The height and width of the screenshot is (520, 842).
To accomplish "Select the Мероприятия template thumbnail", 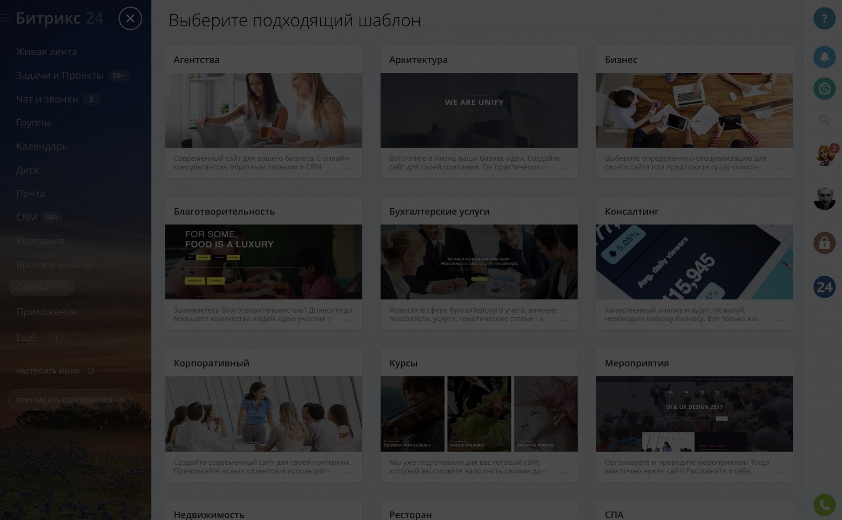I will point(694,414).
